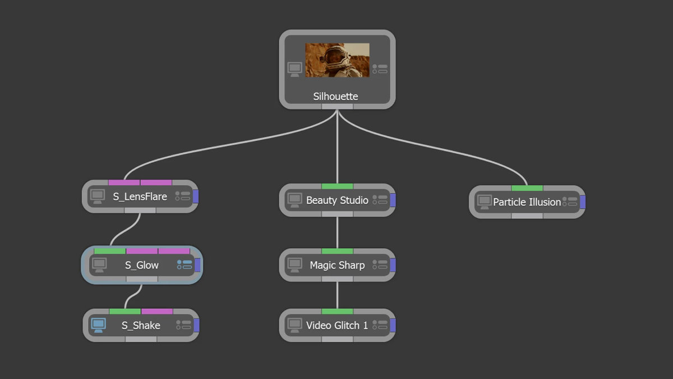
Task: Click the monitor icon on Particle Illusion node
Action: 484,202
